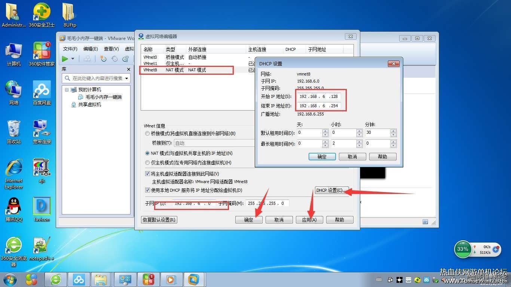This screenshot has width=511, height=287.
Task: Open the VMware Workstation taskbar icon
Action: click(x=193, y=279)
